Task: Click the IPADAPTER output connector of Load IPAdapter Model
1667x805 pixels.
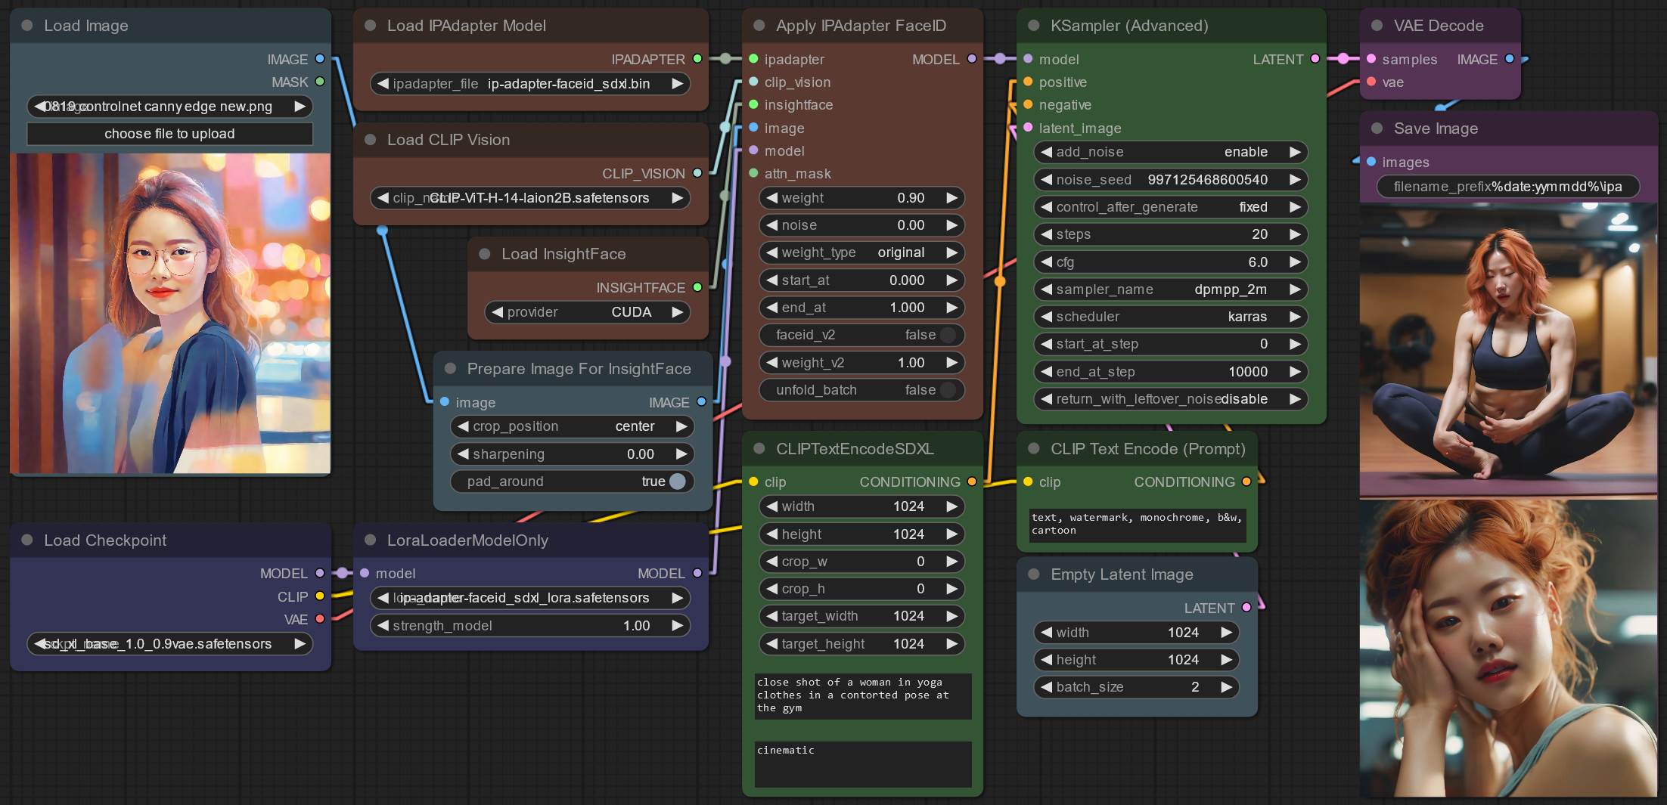Action: pyautogui.click(x=697, y=59)
